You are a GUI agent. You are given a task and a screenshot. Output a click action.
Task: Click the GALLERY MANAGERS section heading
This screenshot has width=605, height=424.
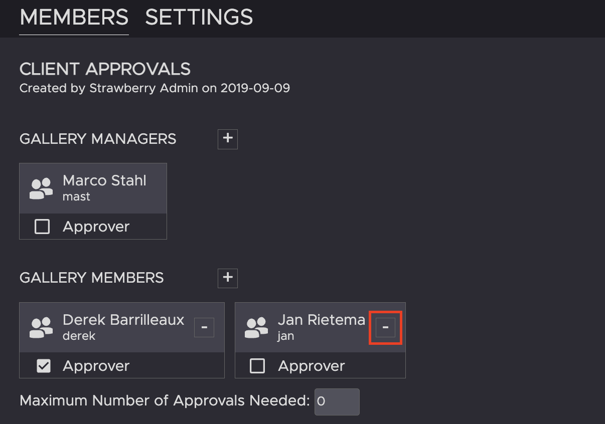click(x=98, y=139)
